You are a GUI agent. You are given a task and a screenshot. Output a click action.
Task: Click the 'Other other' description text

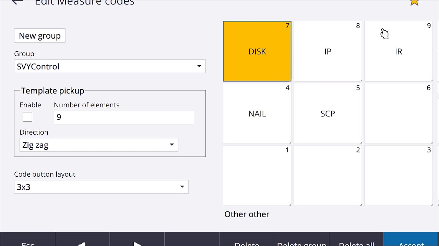247,214
